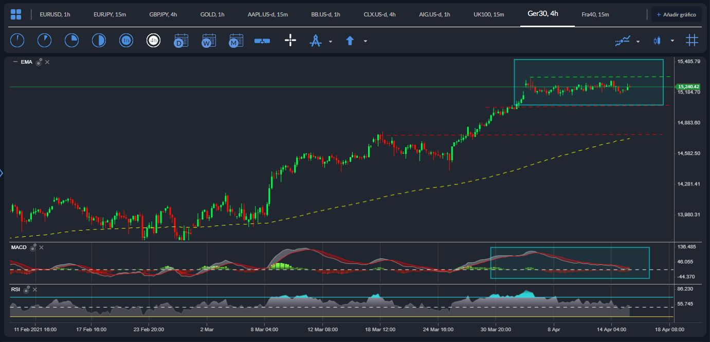This screenshot has width=710, height=342.
Task: Select the blue up-arrow marker tool
Action: pos(350,41)
